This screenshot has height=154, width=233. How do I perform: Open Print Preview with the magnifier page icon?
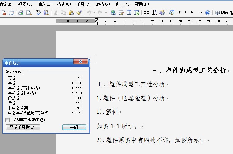click(x=29, y=13)
